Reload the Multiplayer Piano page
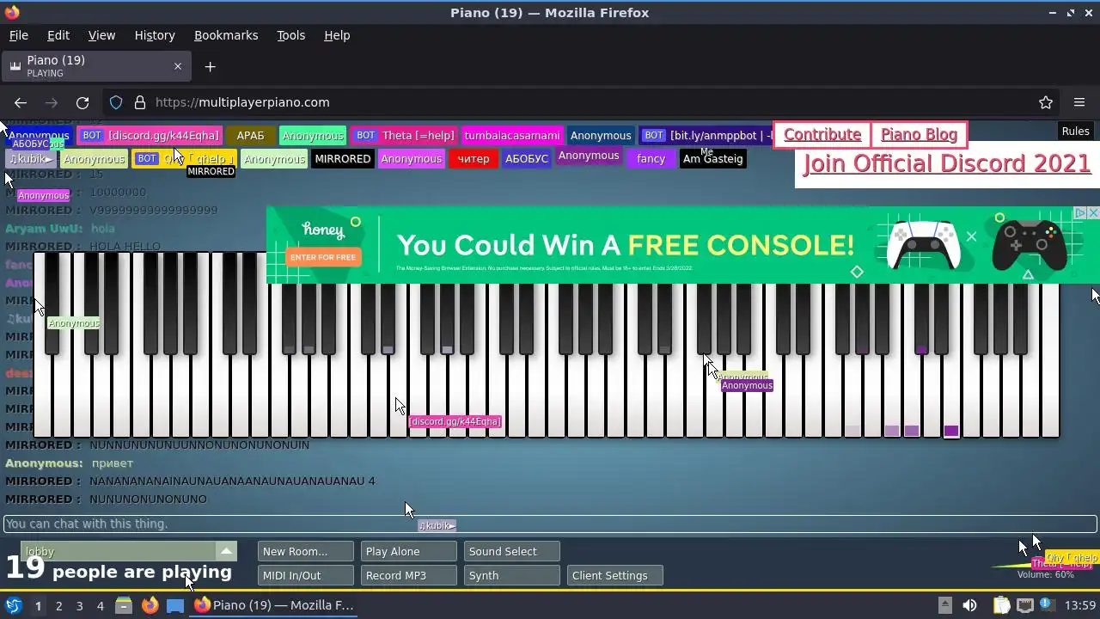 tap(82, 102)
